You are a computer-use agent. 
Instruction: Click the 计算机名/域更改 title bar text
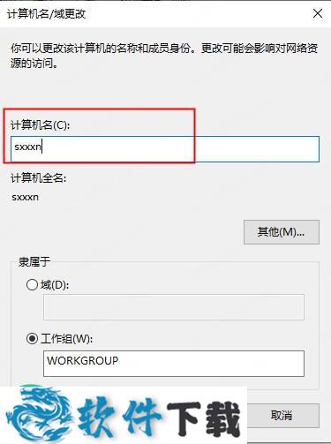click(x=47, y=14)
